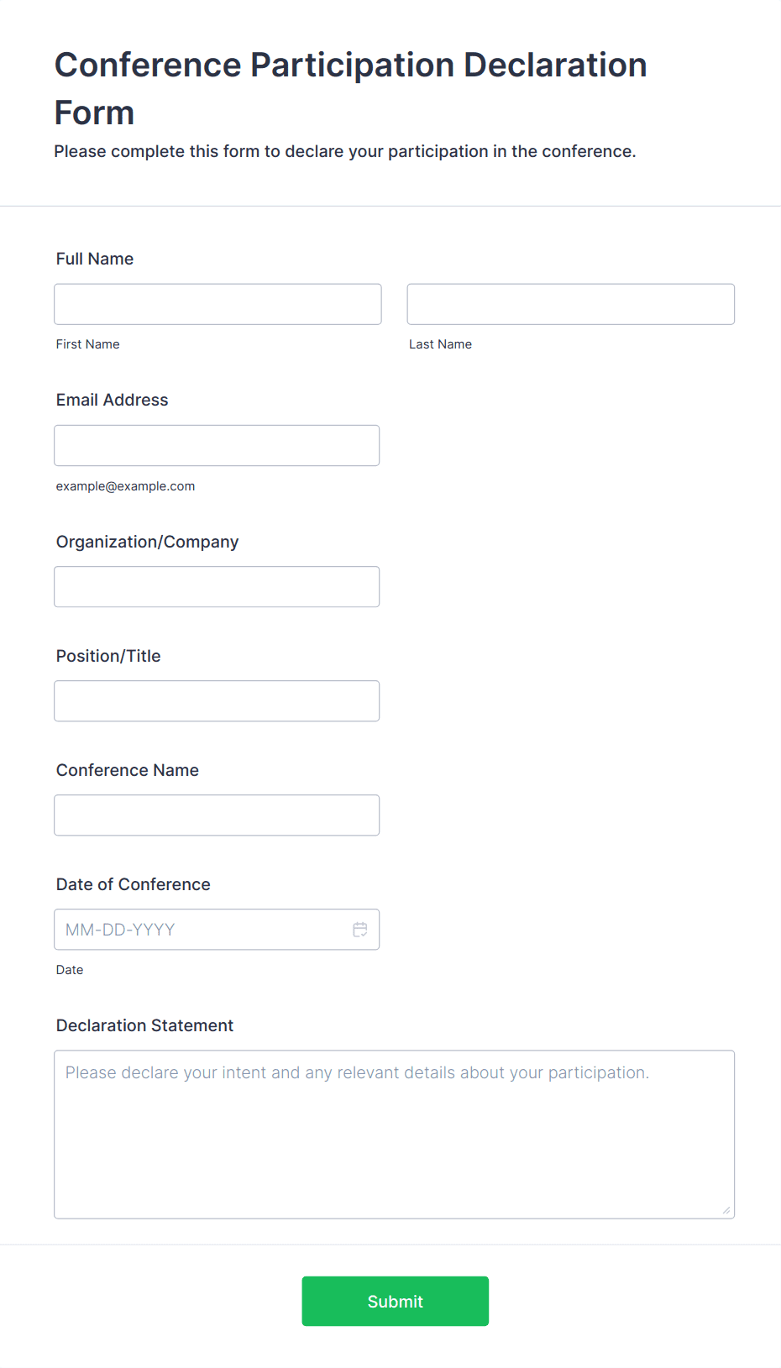This screenshot has height=1368, width=781.
Task: Click the First Name input box
Action: (x=218, y=304)
